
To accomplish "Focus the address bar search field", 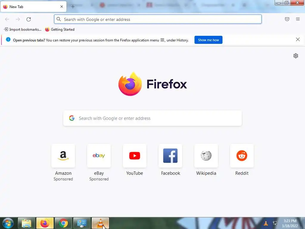I will coord(158,19).
